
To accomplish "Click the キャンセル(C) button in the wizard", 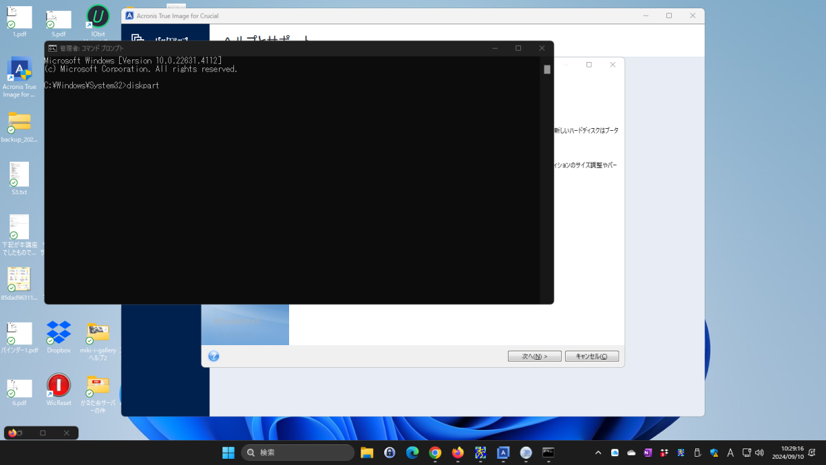I will (x=592, y=356).
